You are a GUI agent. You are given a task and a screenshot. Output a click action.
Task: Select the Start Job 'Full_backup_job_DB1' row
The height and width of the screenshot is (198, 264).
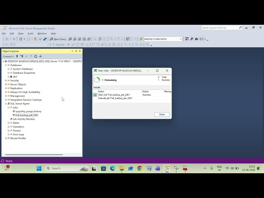pos(132,95)
